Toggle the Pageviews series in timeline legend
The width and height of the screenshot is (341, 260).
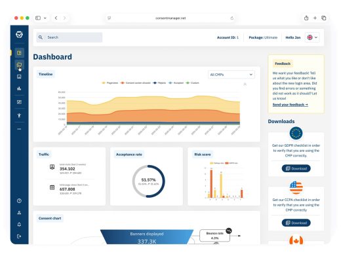point(110,83)
